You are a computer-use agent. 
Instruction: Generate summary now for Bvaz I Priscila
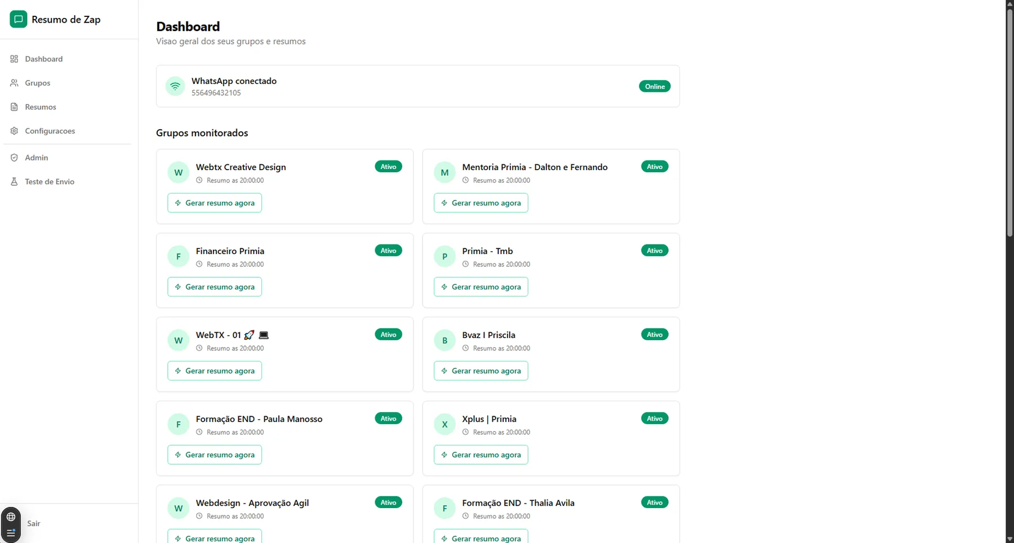click(x=481, y=371)
